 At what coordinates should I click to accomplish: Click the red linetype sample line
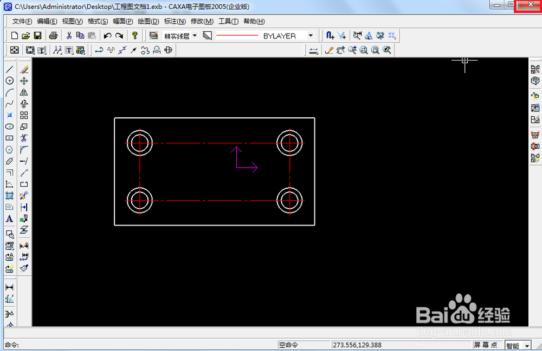click(x=237, y=36)
